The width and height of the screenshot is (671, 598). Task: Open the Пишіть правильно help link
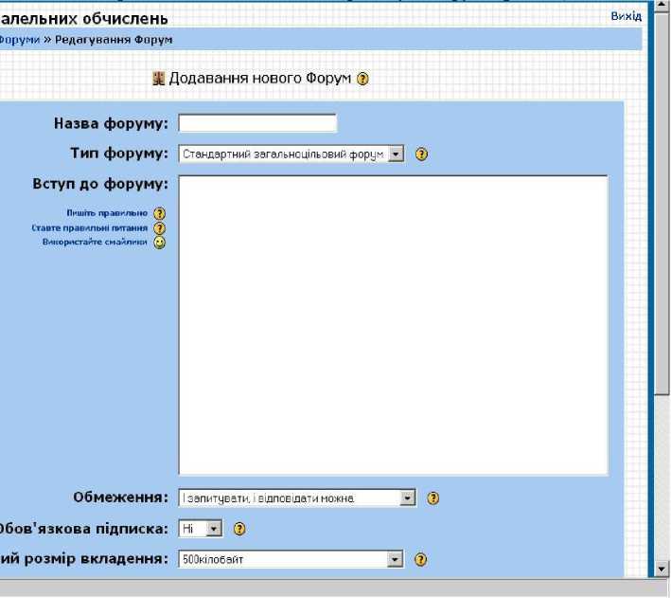click(107, 213)
